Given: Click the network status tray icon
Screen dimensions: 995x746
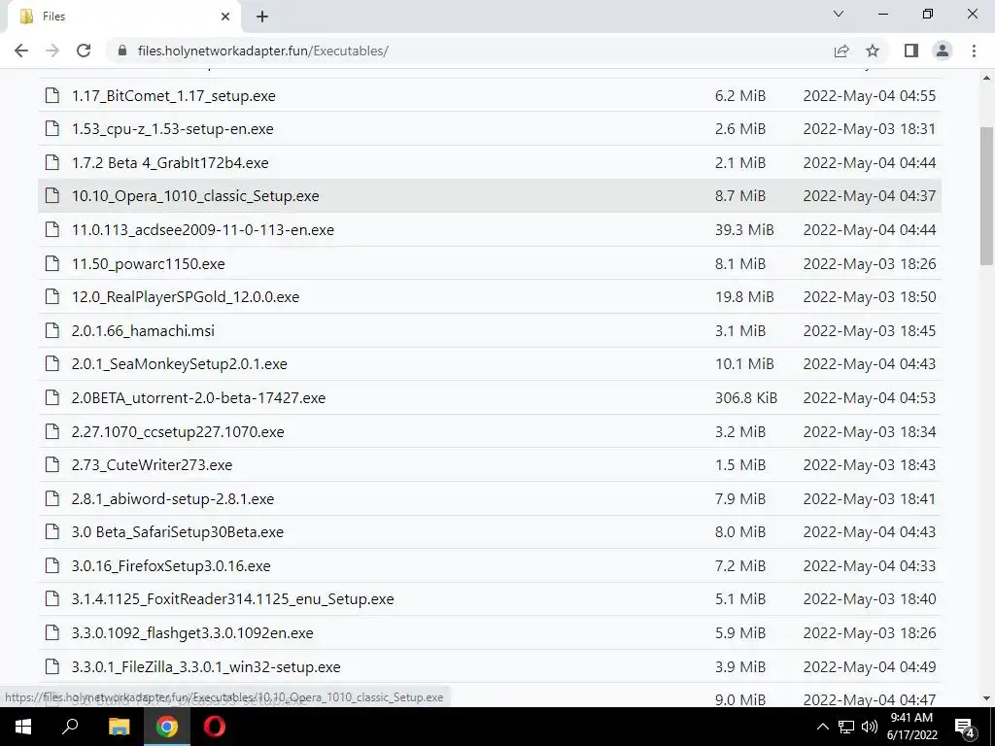Looking at the screenshot, I should click(x=846, y=727).
